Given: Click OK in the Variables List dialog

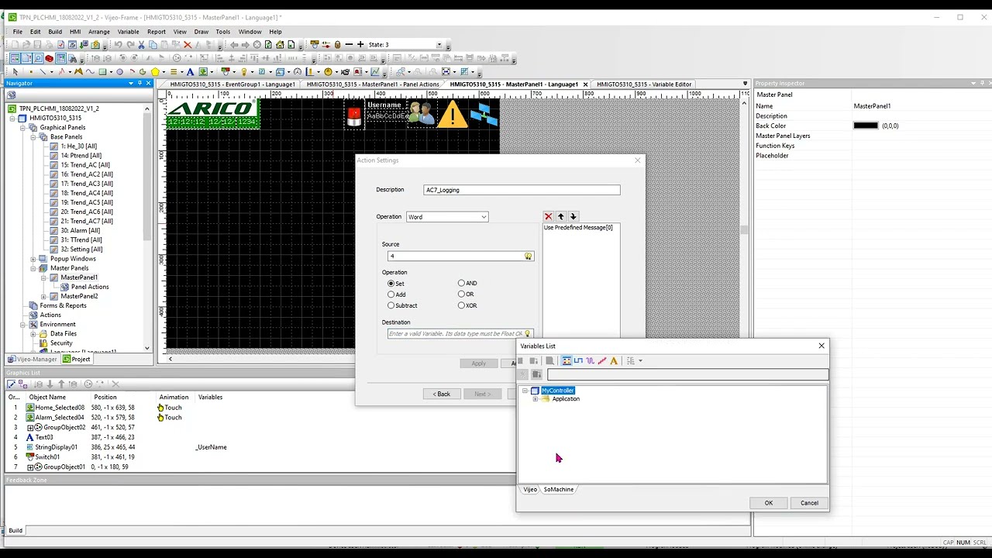Looking at the screenshot, I should pyautogui.click(x=769, y=503).
